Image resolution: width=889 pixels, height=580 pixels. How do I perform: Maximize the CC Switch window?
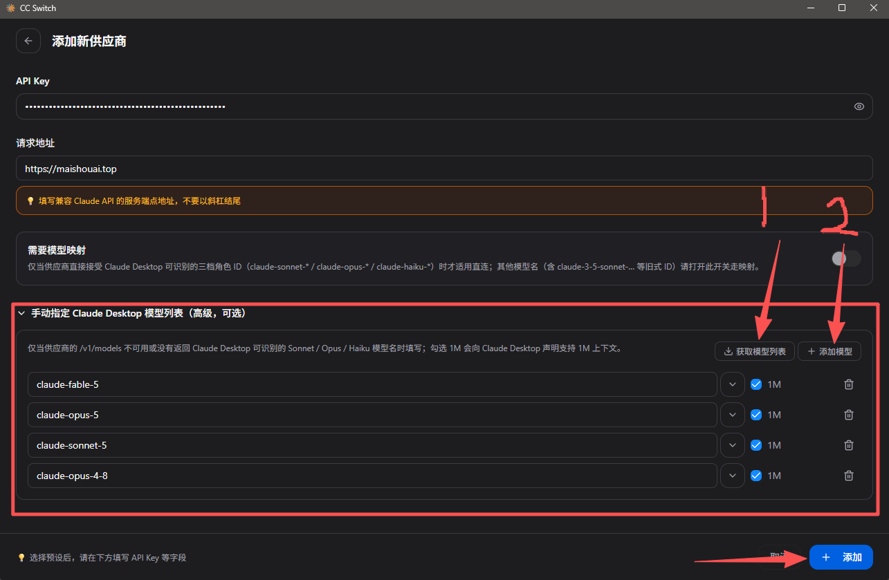click(842, 8)
